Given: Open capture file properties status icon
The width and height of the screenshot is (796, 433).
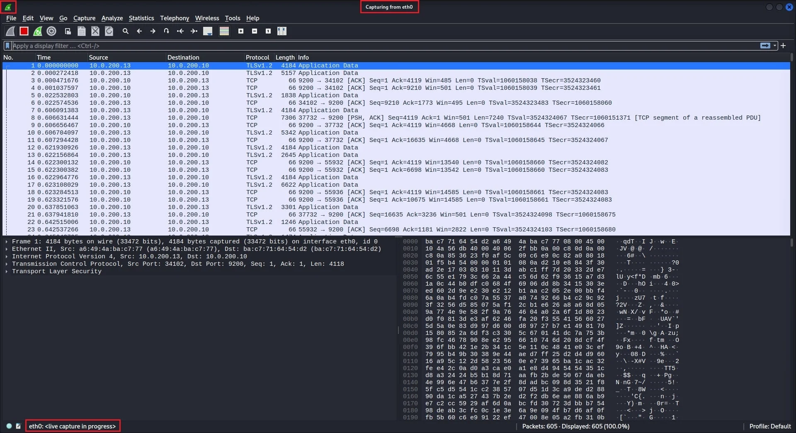Looking at the screenshot, I should (x=18, y=426).
